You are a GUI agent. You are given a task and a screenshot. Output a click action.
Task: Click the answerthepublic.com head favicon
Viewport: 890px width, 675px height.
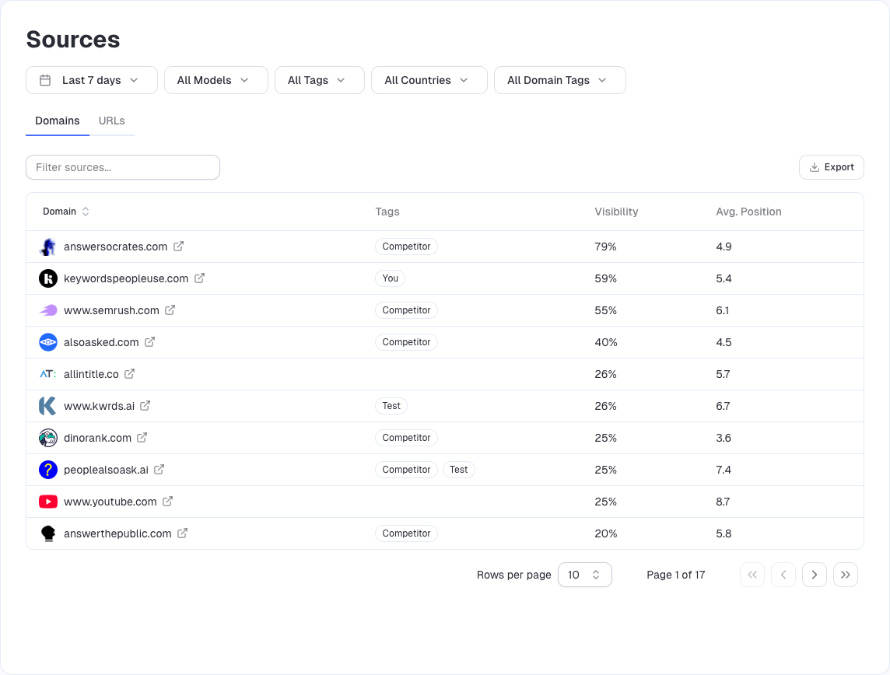click(48, 533)
